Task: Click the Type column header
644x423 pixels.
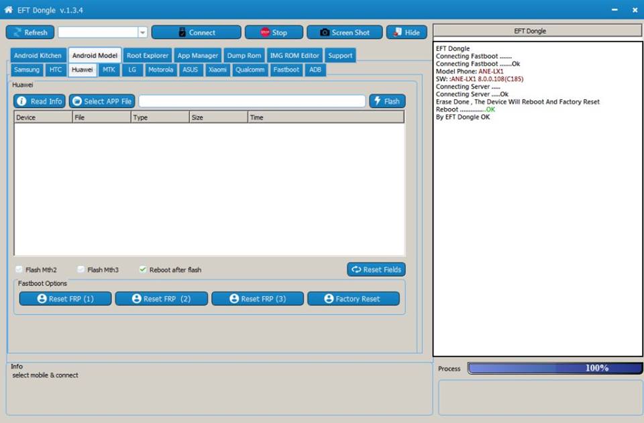Action: (160, 117)
